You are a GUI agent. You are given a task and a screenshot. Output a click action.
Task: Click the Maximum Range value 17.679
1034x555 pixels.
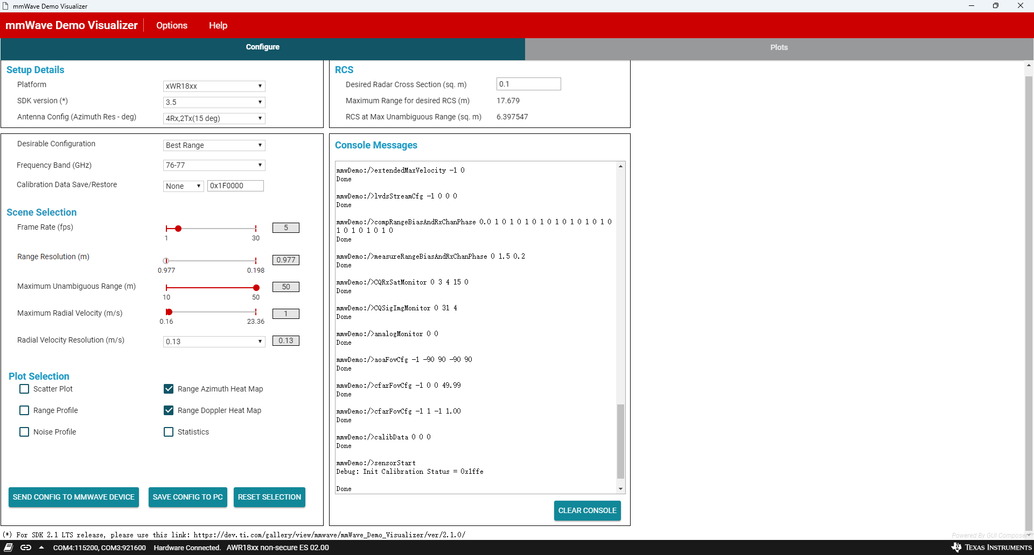click(508, 101)
